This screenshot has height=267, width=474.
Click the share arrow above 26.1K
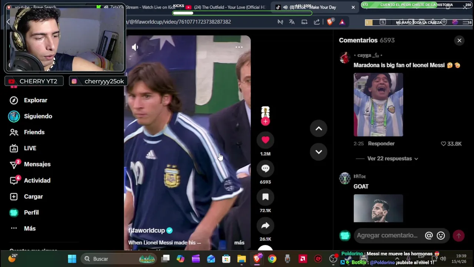[x=265, y=225]
